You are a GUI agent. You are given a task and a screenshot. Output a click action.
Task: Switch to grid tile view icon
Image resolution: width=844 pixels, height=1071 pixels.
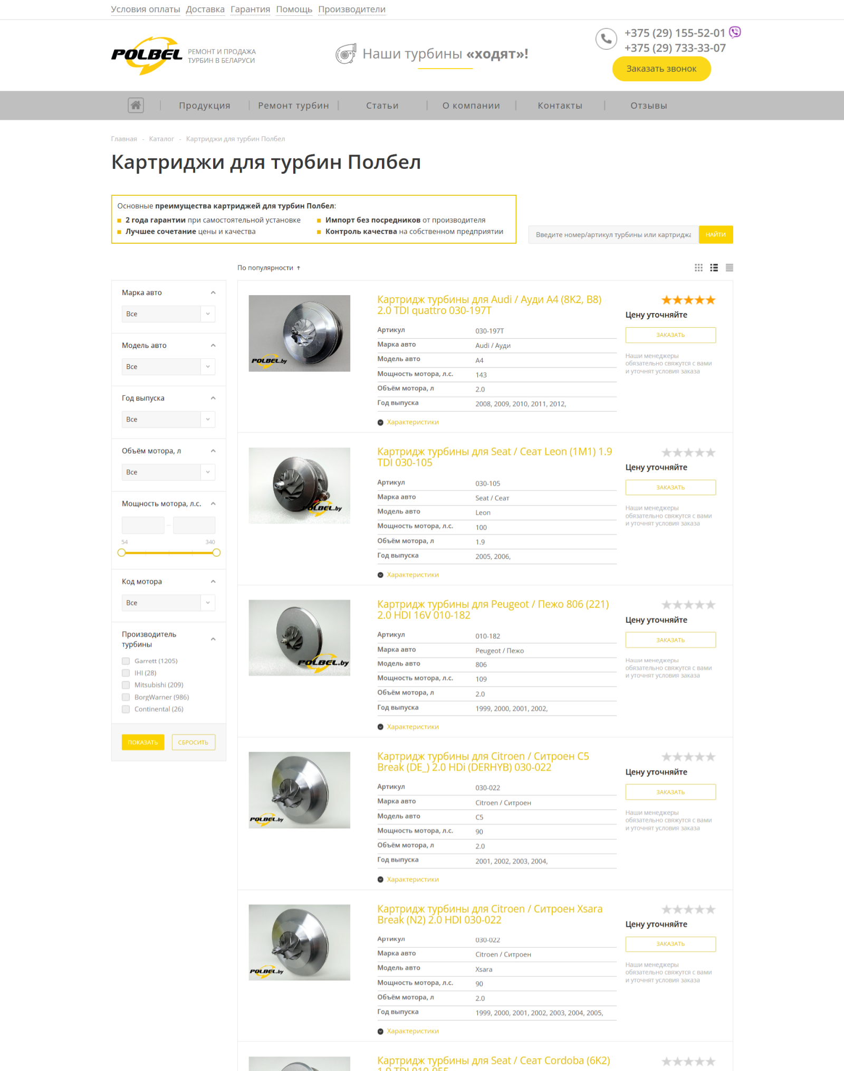click(x=698, y=268)
